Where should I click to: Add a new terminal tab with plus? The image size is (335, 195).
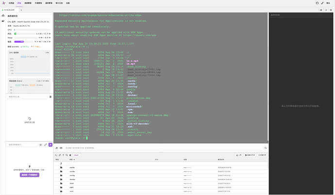pyautogui.click(x=21, y=10)
